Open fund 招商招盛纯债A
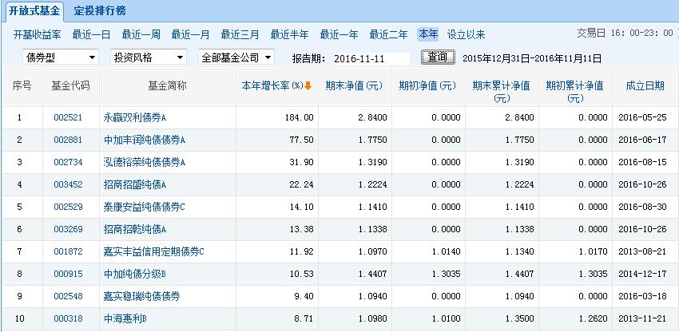Screen dimensions: 679x332 (x=135, y=185)
